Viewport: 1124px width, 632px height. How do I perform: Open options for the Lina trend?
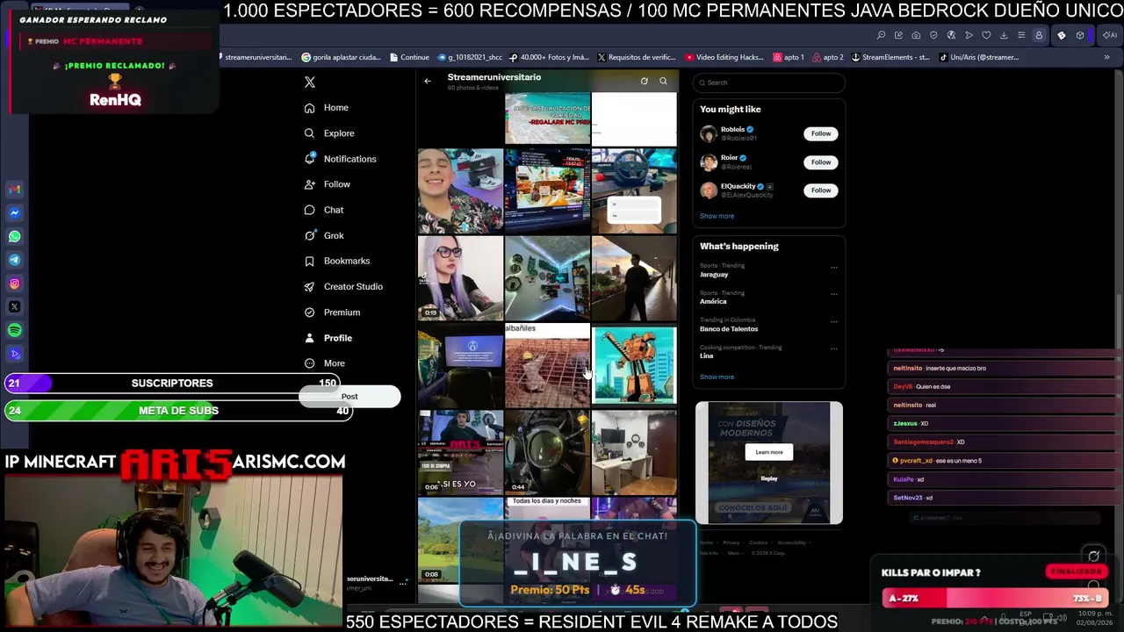click(833, 348)
